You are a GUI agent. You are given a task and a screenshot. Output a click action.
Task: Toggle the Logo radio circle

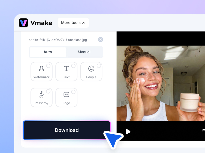pos(73,91)
